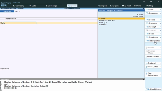Screen dimensions: 162x91
Task: Click the Journal voucher type label
Action: pyautogui.click(x=7, y=11)
